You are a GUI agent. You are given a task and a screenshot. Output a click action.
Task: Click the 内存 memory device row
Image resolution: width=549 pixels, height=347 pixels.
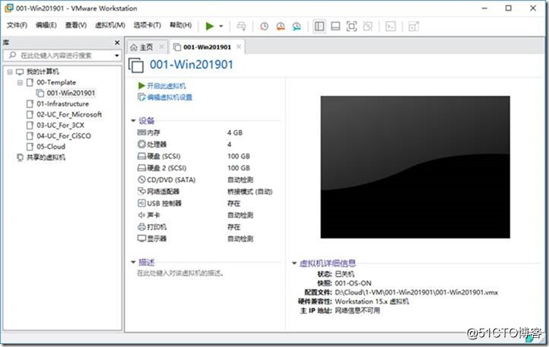point(207,132)
